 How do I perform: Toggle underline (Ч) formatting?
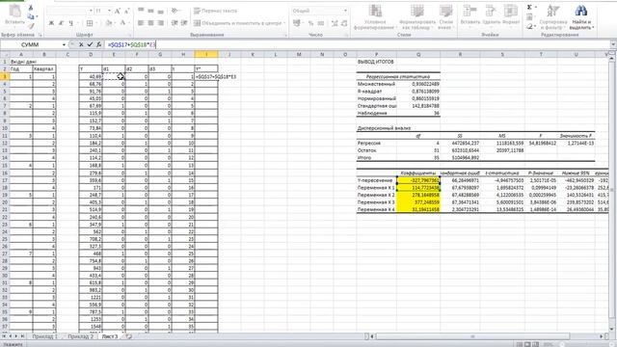[x=70, y=23]
